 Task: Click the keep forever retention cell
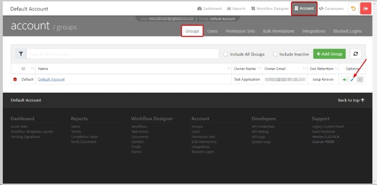(x=323, y=79)
